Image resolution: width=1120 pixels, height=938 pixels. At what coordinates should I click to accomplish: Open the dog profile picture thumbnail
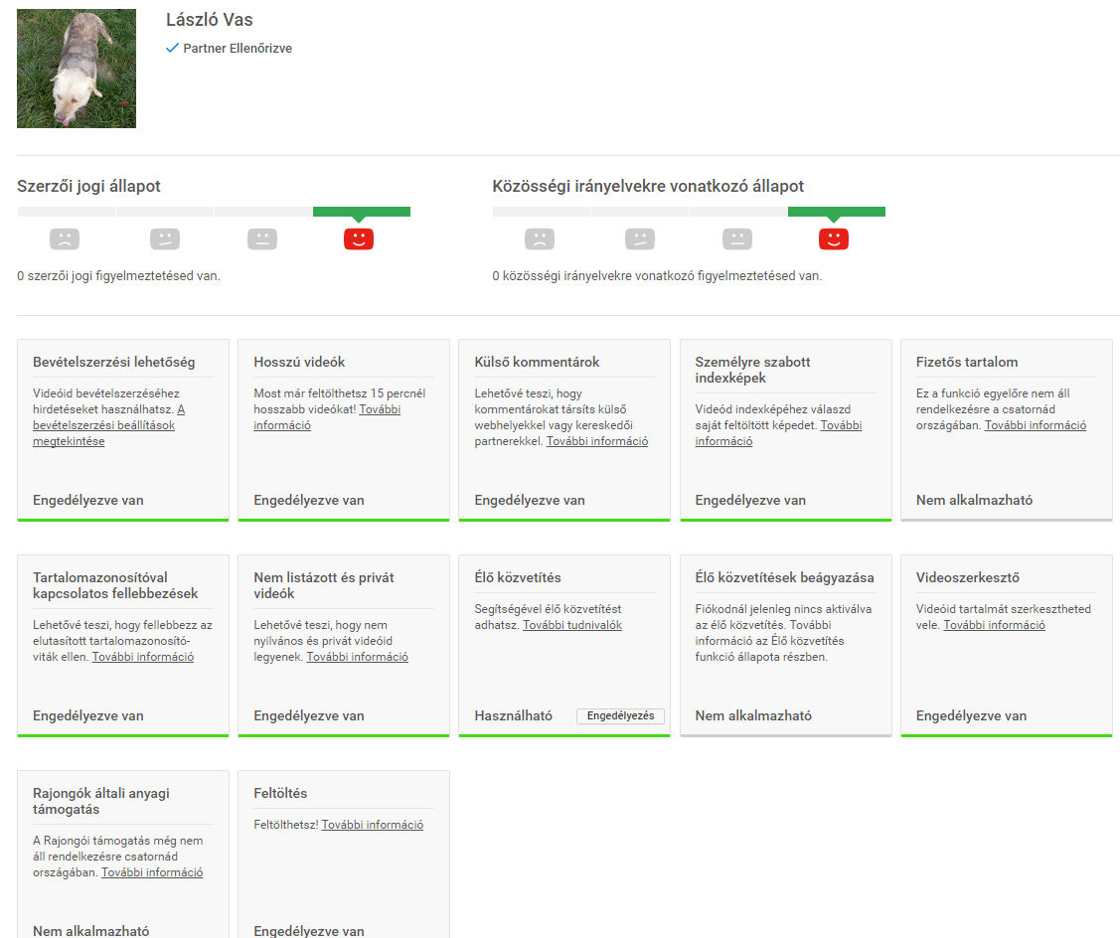(x=77, y=69)
